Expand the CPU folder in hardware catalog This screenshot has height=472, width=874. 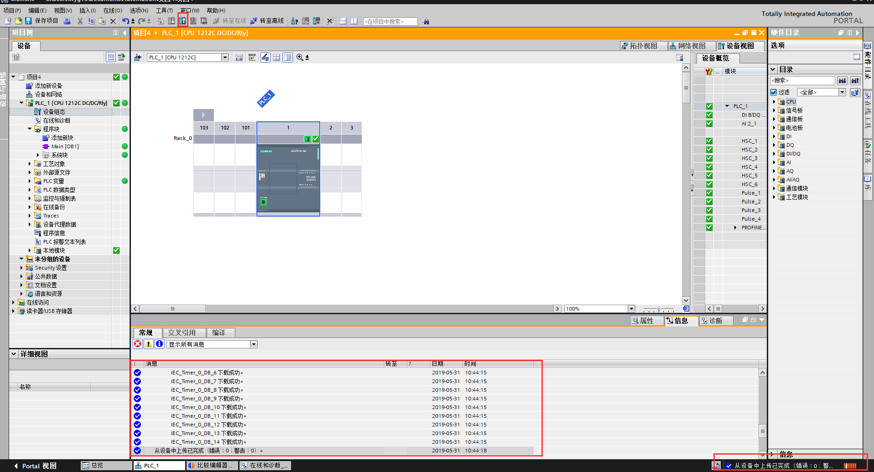pos(774,102)
